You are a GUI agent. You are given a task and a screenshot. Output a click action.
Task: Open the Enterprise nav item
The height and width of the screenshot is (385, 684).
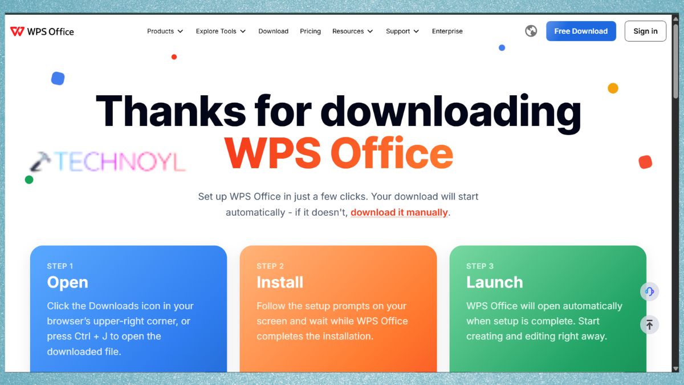point(447,31)
